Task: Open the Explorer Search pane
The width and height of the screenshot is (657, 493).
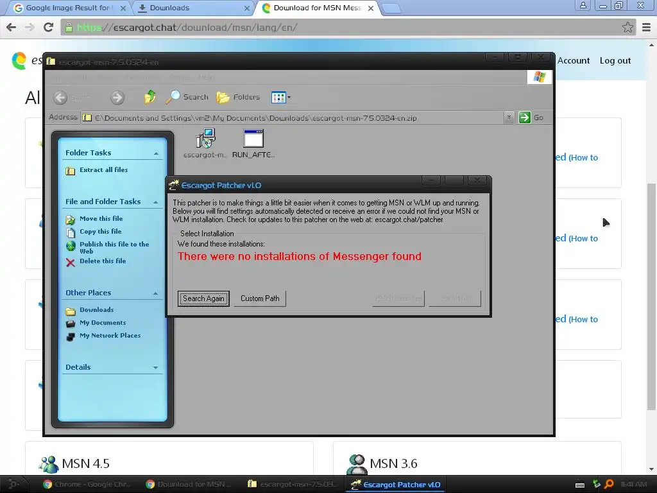Action: point(187,97)
